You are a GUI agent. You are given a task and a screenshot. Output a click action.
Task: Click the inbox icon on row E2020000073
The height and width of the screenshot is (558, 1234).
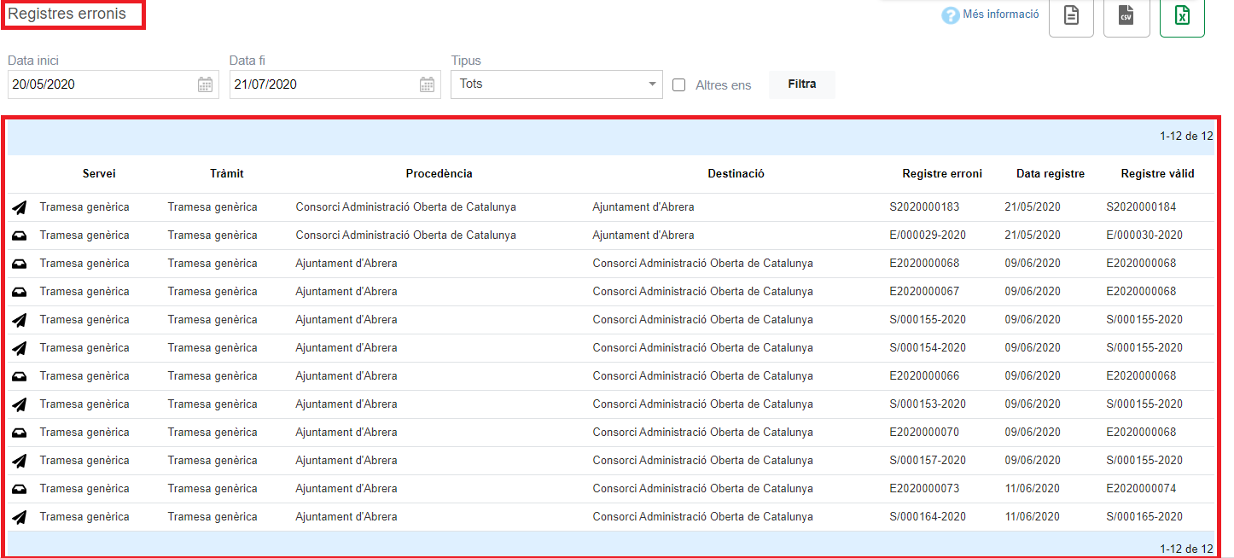[x=20, y=489]
